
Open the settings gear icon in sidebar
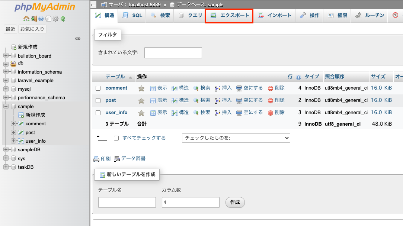coord(55,19)
